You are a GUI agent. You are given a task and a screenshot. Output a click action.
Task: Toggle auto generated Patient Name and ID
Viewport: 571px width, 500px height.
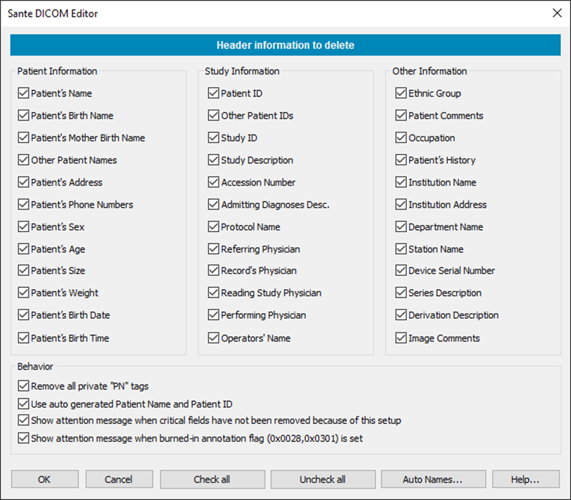pos(24,403)
